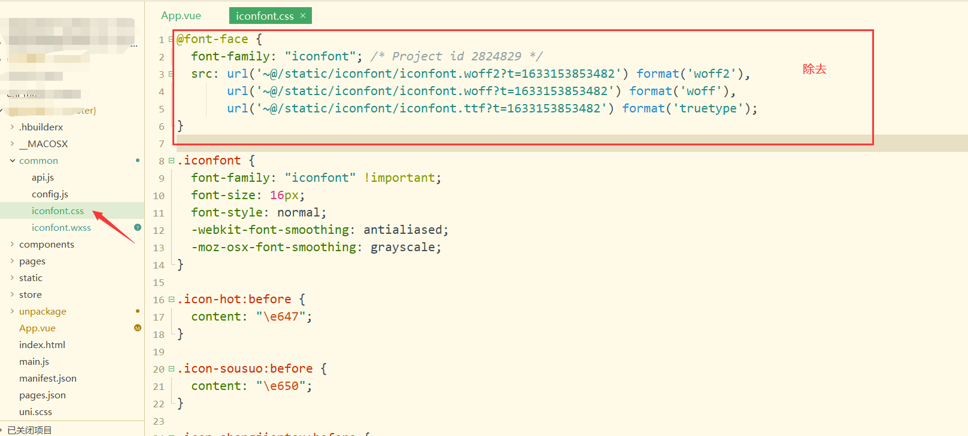Click the -moz-osx-font-smoothing: grayscale line
This screenshot has height=436, width=968.
click(x=316, y=247)
